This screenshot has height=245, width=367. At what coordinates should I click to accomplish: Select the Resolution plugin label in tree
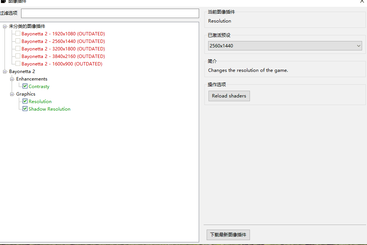[40, 101]
